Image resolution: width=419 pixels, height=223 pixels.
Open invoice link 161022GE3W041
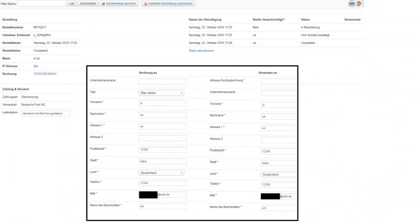45,74
